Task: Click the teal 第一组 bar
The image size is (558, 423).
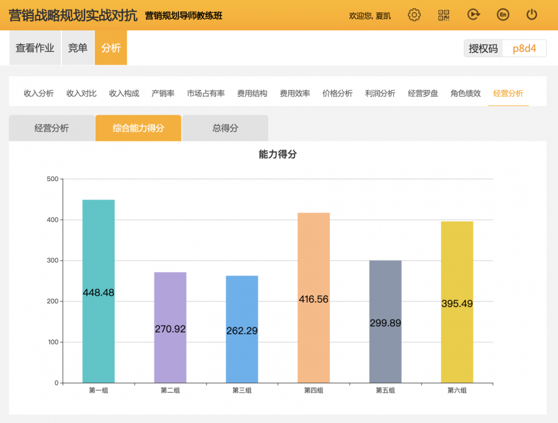Action: coord(99,292)
